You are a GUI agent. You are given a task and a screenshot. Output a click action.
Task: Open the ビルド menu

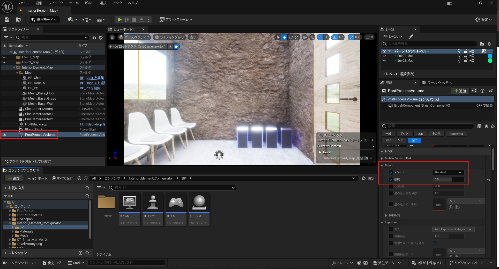[89, 3]
